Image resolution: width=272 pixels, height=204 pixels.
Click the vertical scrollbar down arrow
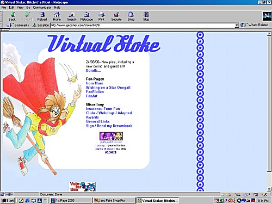click(x=269, y=189)
